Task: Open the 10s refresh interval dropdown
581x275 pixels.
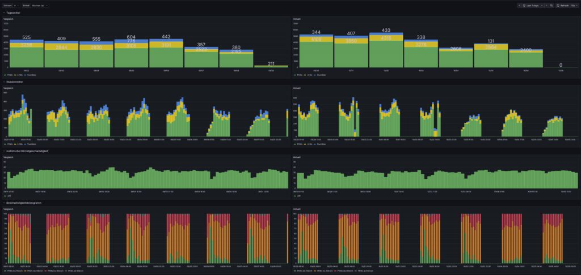Action: tap(574, 5)
